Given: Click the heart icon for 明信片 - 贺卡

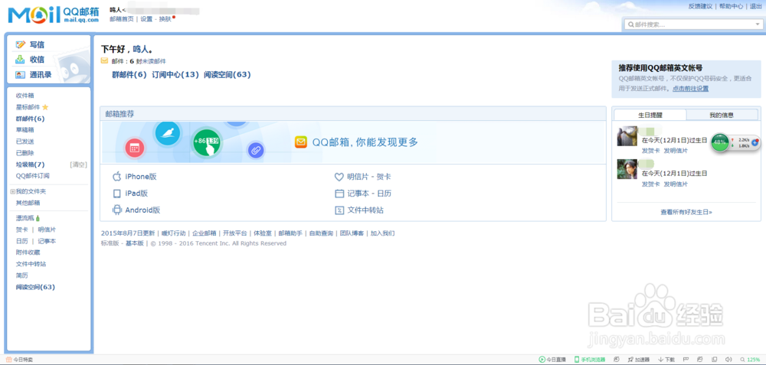Looking at the screenshot, I should (339, 177).
